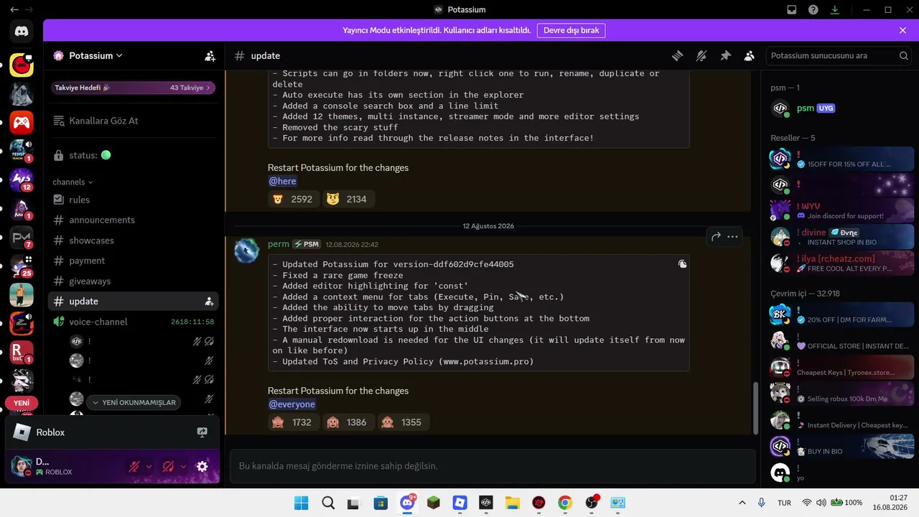Image resolution: width=919 pixels, height=517 pixels.
Task: Open microphone input options chevron
Action: tap(149, 467)
